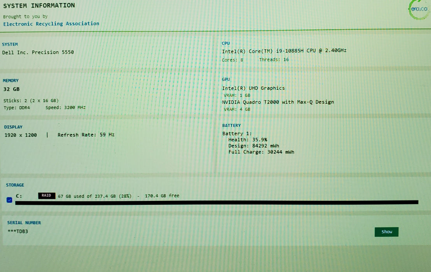This screenshot has height=272, width=431.
Task: Click '67 GB used of 237.4 GB (28%)'
Action: point(95,196)
